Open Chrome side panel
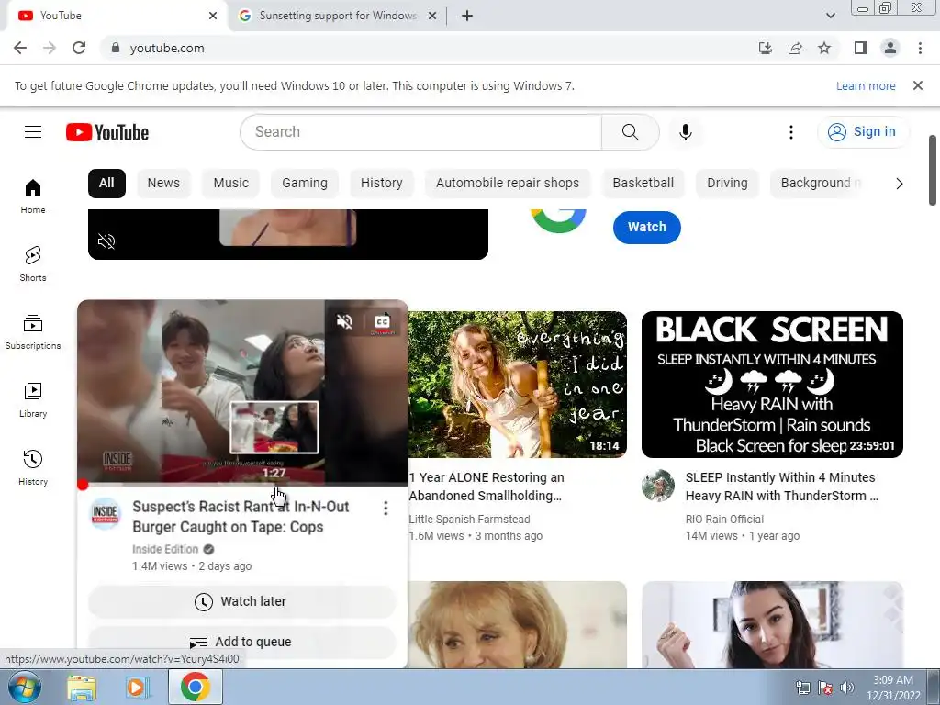The image size is (940, 705). coord(861,48)
